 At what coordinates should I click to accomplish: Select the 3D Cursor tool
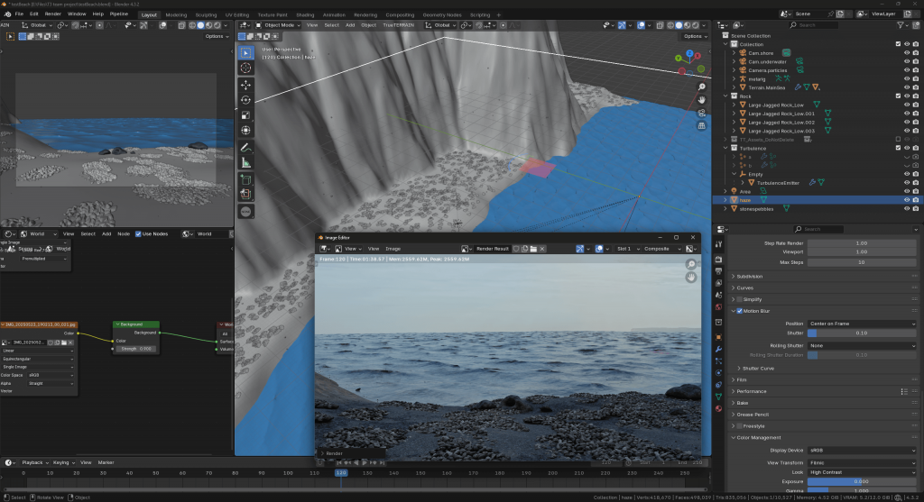pyautogui.click(x=245, y=68)
